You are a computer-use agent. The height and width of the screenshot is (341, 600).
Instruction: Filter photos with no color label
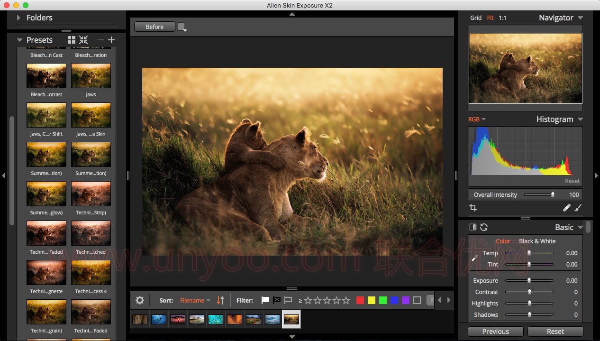tap(417, 300)
